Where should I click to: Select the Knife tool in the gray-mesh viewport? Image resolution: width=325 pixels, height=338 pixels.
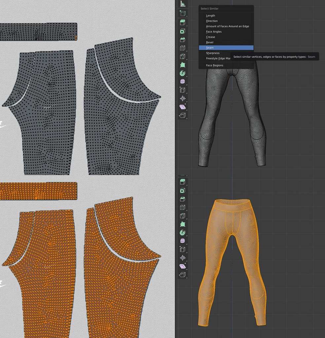pos(183,56)
